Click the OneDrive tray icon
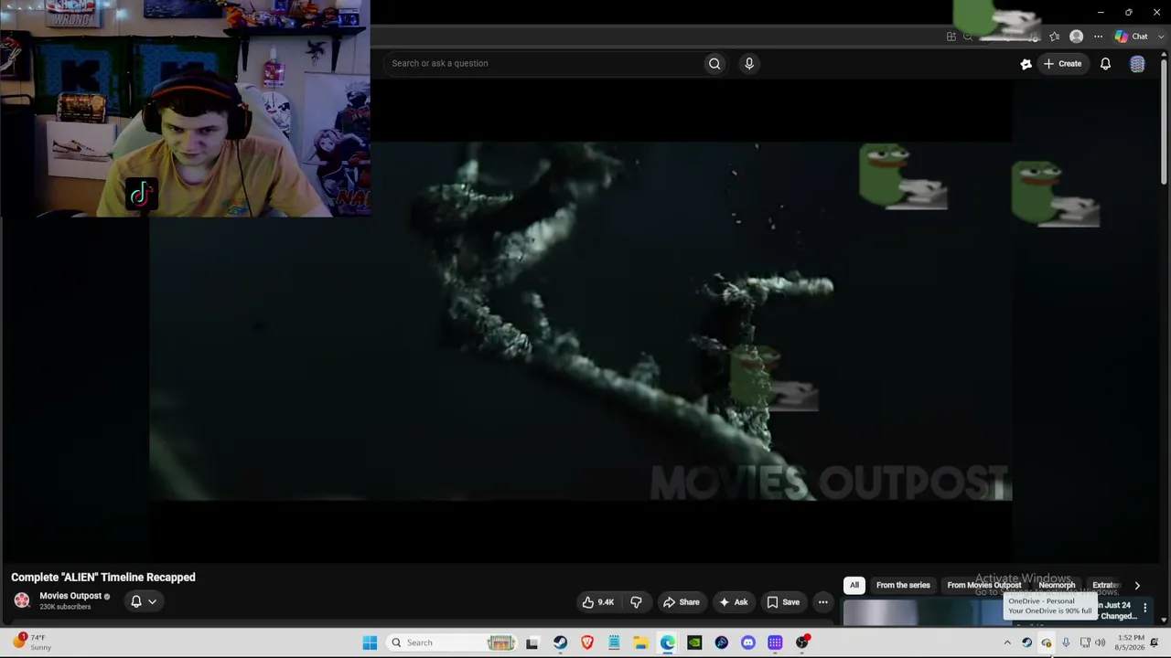Screen dimensions: 1171x658 point(1046,642)
